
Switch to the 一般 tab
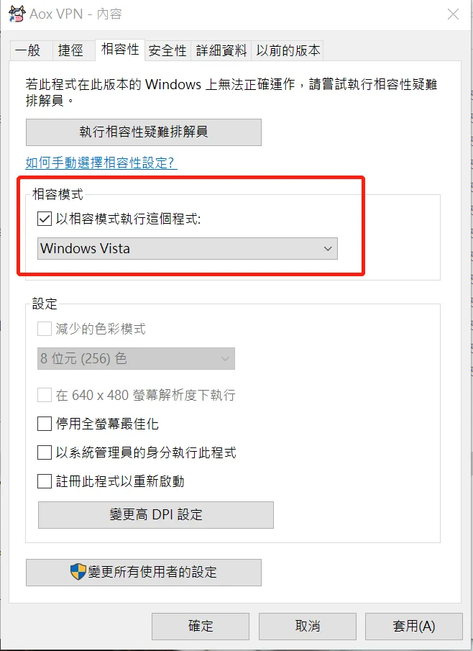28,50
